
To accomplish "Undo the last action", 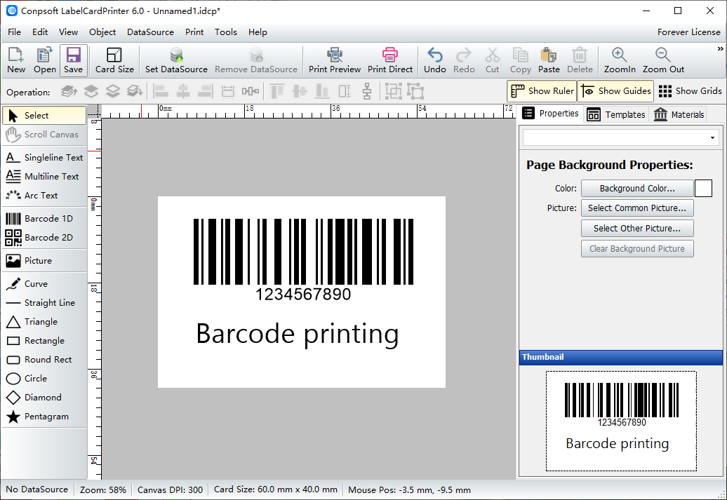I will coord(435,60).
